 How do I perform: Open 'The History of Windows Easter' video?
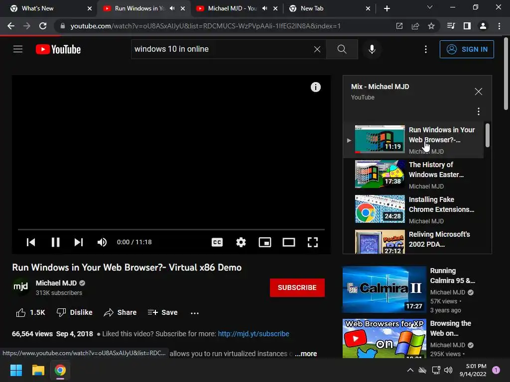coord(413,175)
